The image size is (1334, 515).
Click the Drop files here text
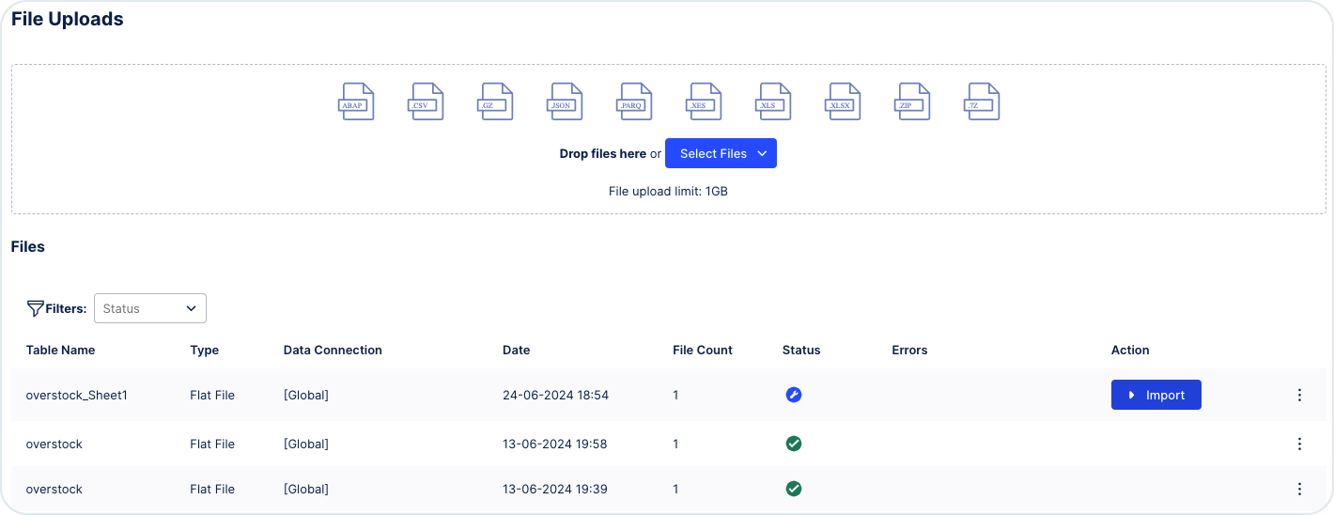[603, 153]
